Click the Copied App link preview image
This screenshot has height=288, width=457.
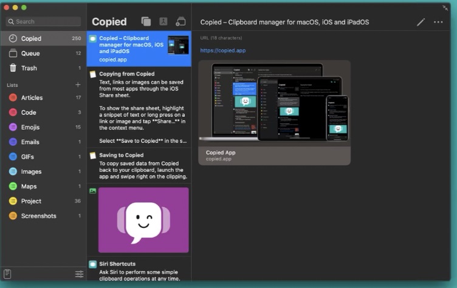(x=274, y=103)
